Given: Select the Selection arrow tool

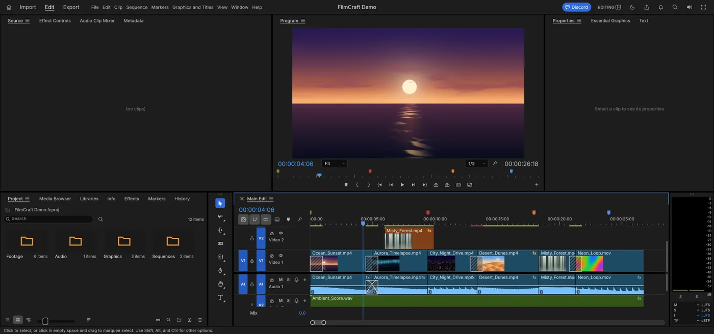Looking at the screenshot, I should pyautogui.click(x=220, y=203).
